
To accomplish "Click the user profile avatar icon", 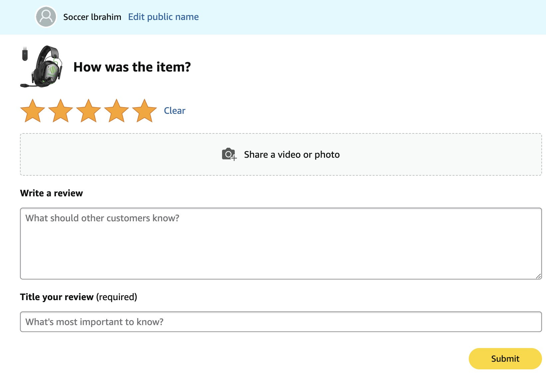I will pyautogui.click(x=46, y=17).
